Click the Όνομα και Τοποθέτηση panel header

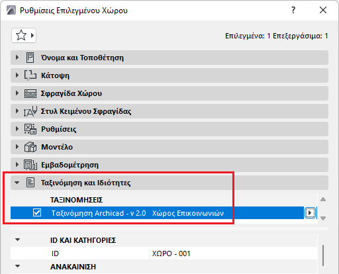point(169,58)
